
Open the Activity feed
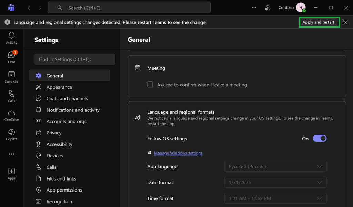point(11,38)
